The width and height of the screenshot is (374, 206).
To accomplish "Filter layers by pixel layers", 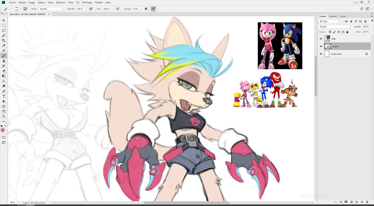I will [x=346, y=22].
